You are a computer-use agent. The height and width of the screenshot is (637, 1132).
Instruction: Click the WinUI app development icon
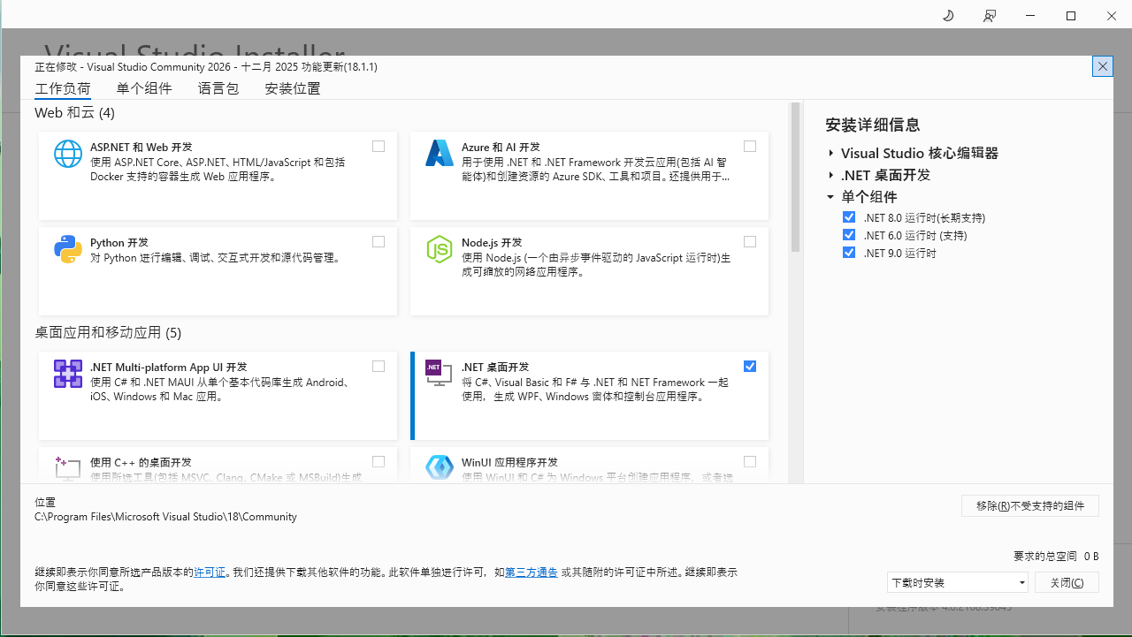440,467
